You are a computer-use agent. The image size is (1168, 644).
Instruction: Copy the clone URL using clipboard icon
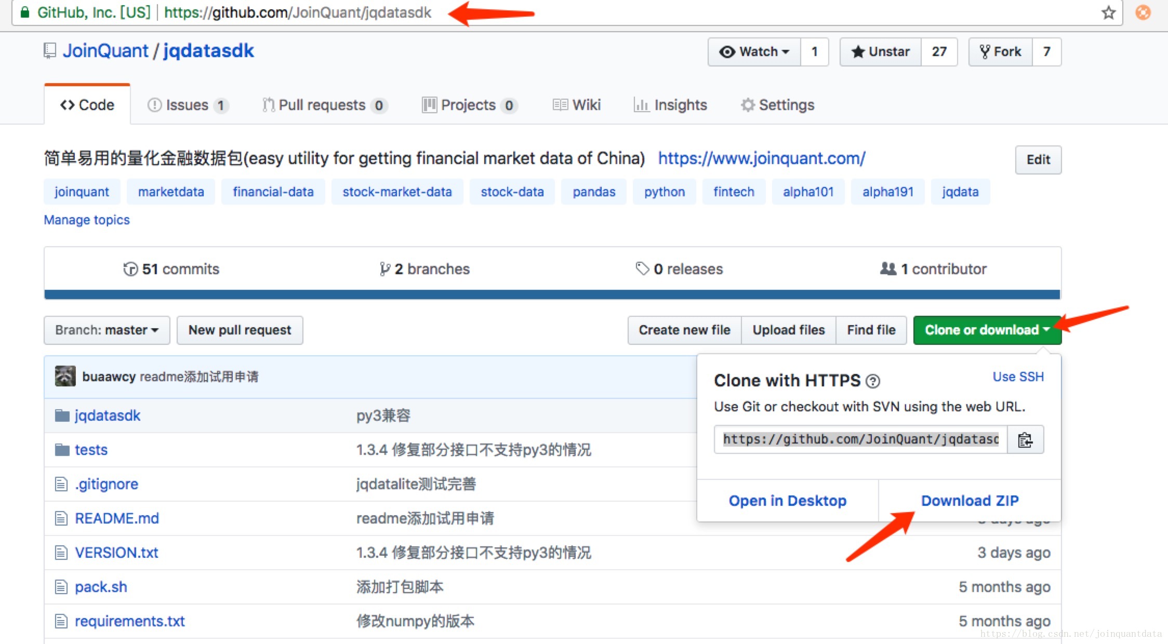1026,439
